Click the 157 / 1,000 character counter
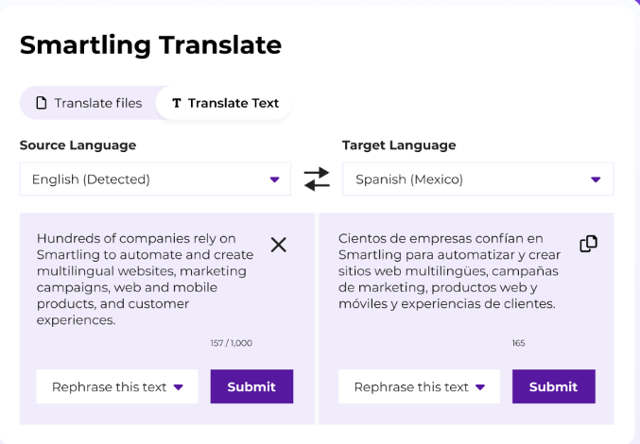The height and width of the screenshot is (444, 640). [232, 343]
